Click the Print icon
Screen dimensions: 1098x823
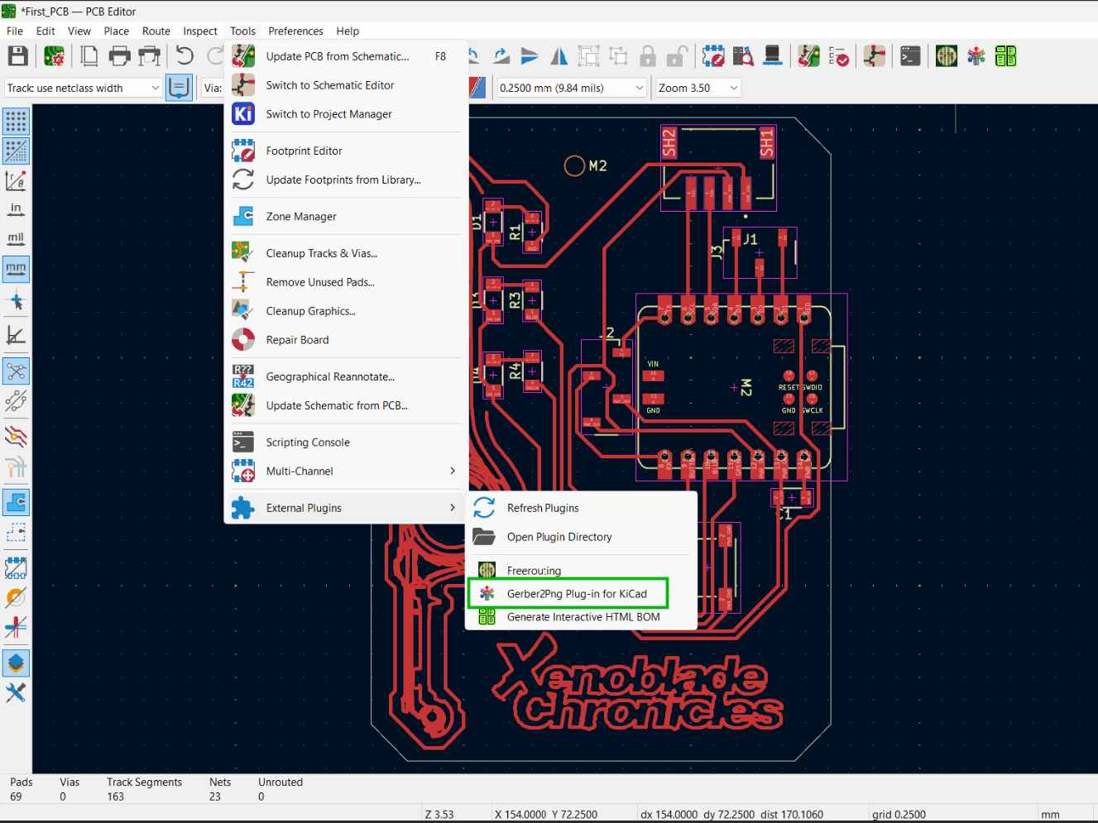(x=119, y=56)
